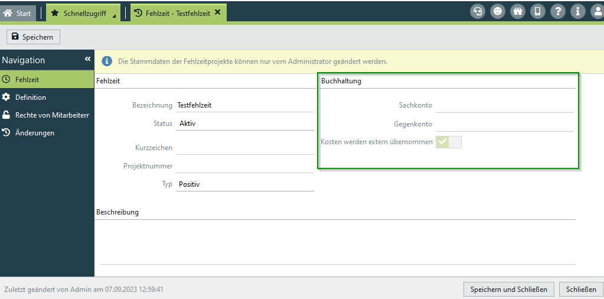Open the user profile icon
Viewport: 604px width, 299px height.
click(x=597, y=11)
